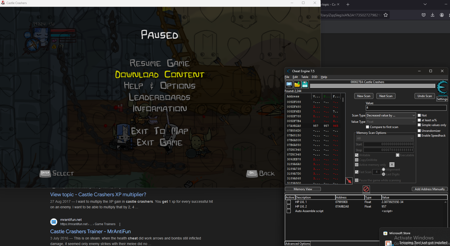Image resolution: width=450 pixels, height=246 pixels.
Task: Open a cheat table using folder icon
Action: click(x=297, y=84)
